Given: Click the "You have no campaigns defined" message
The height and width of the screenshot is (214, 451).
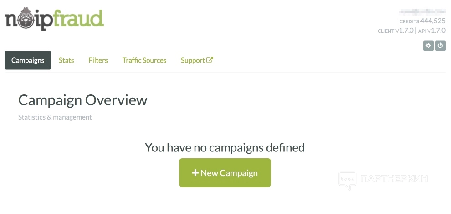Looking at the screenshot, I should click(225, 147).
